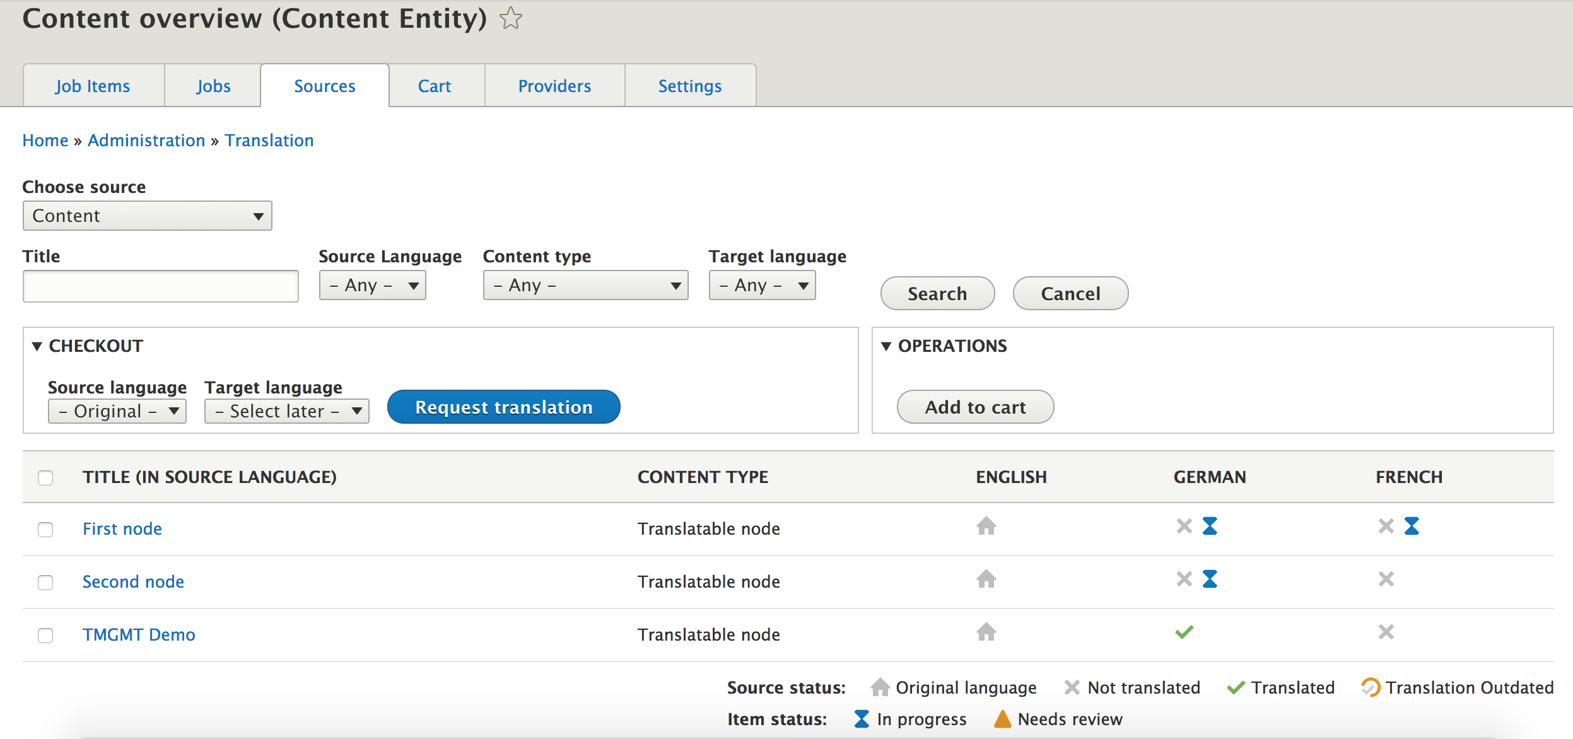Check the checkbox for TMGMT Demo

[x=45, y=636]
